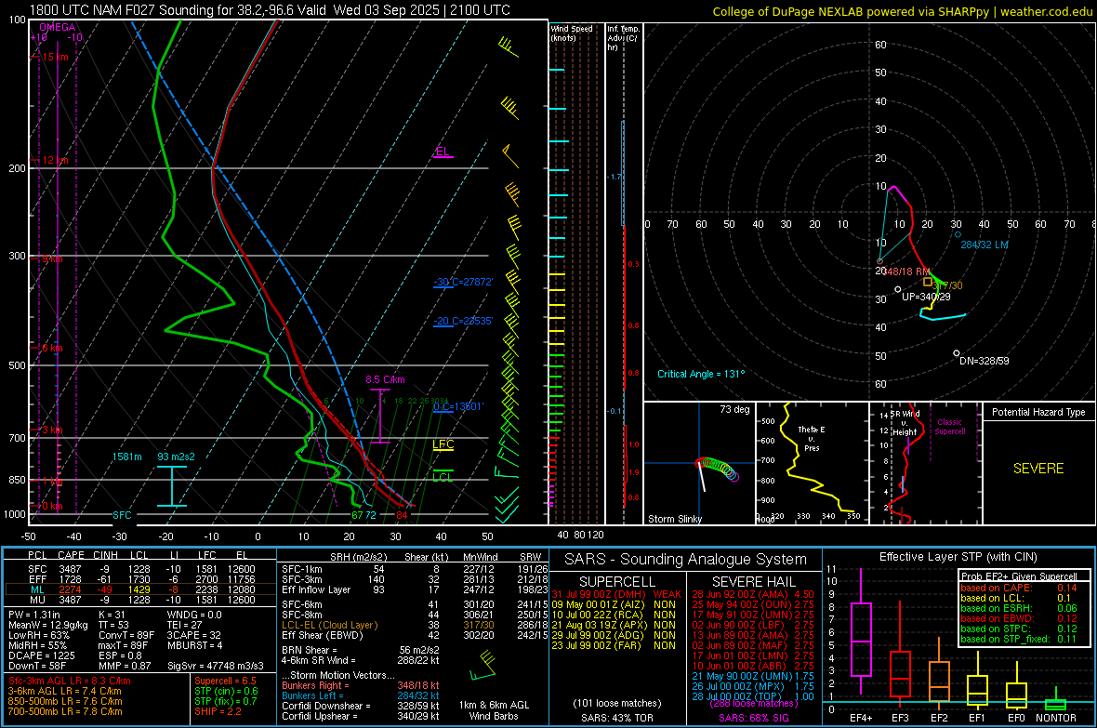Click the 348/18 RM storm motion label
The width and height of the screenshot is (1097, 728).
tap(906, 271)
